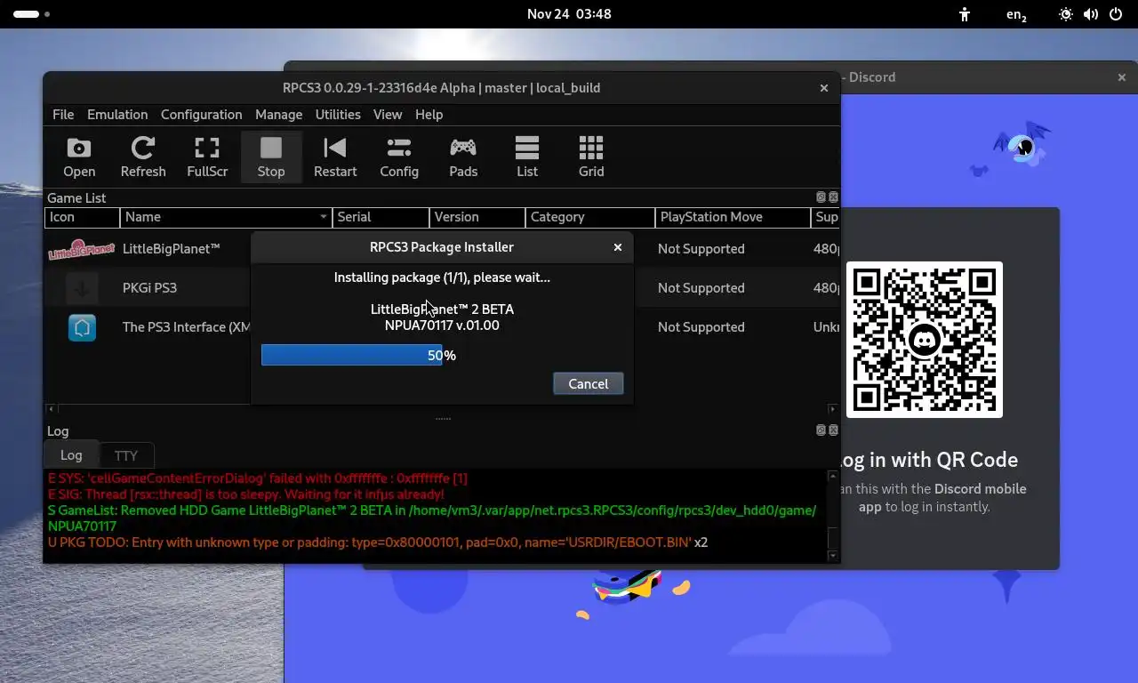Click the power icon in top bar
The image size is (1138, 683).
pyautogui.click(x=1116, y=14)
